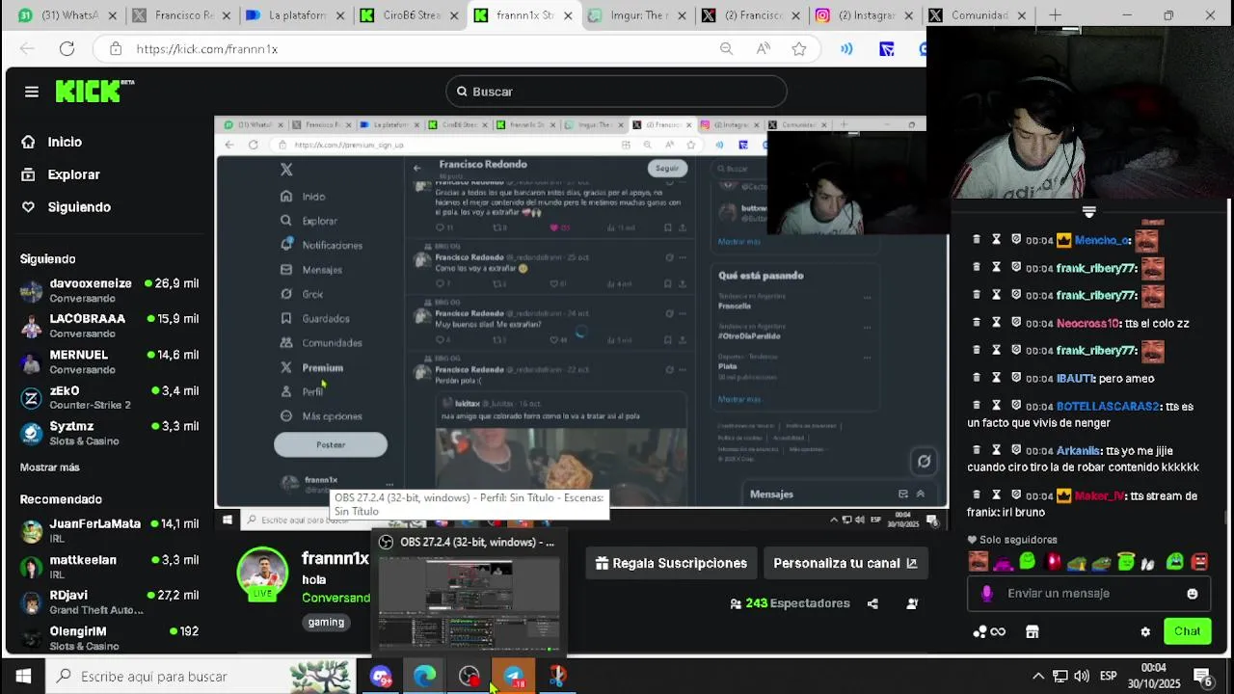Screen dimensions: 1234x694
Task: Select the praying hands emote
Action: tap(1148, 562)
